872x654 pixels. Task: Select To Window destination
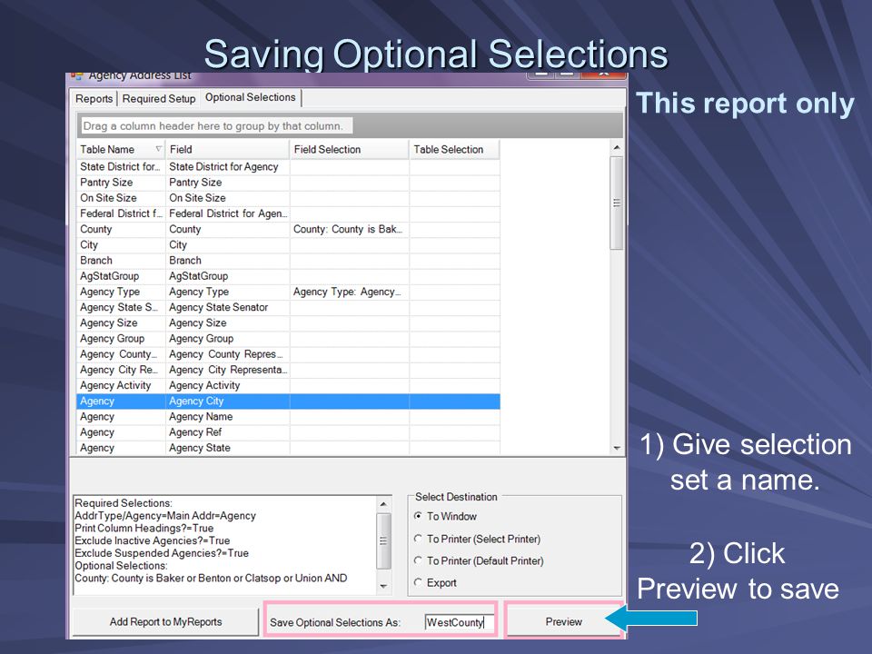[446, 516]
